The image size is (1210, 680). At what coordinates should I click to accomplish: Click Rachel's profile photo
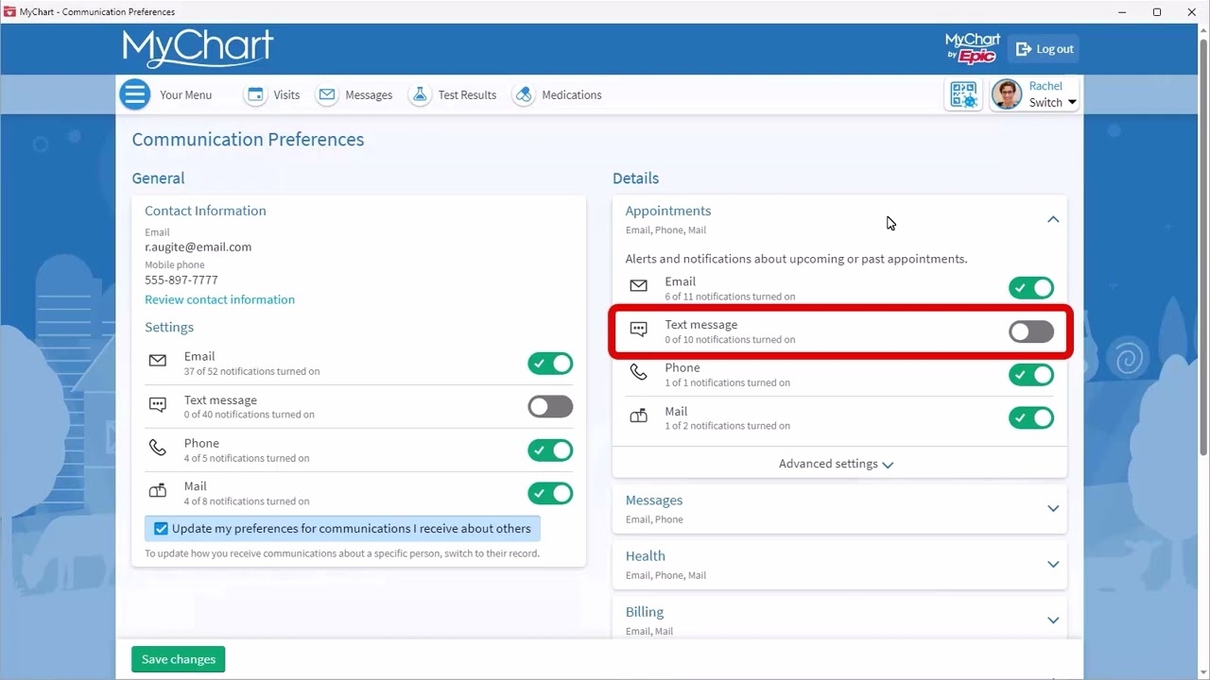pyautogui.click(x=1007, y=94)
